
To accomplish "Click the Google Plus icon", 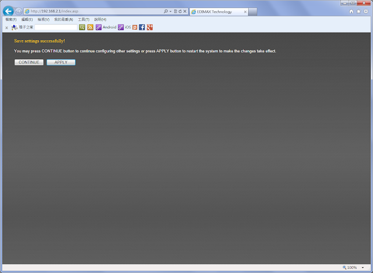I will click(x=150, y=27).
